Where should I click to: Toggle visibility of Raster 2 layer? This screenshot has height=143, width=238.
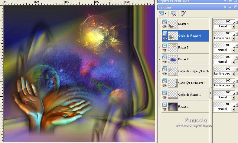165,62
